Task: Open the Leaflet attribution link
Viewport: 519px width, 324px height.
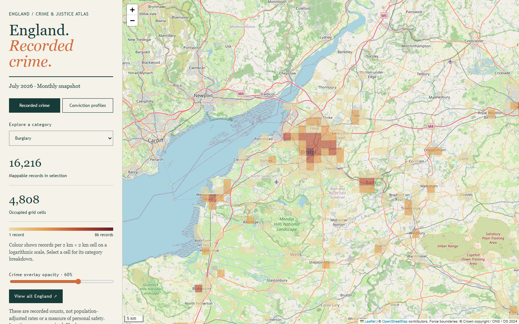Action: point(368,321)
